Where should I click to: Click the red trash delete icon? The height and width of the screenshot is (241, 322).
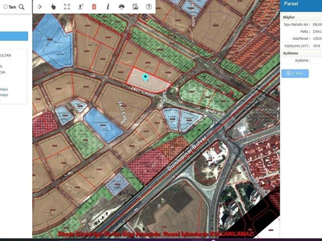(x=94, y=7)
